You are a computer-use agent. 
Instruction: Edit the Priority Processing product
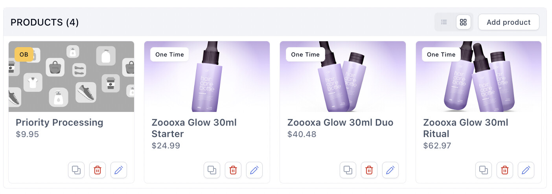(x=119, y=170)
